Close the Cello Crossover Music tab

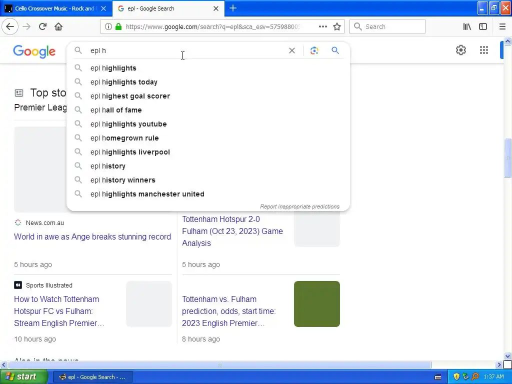pos(103,8)
